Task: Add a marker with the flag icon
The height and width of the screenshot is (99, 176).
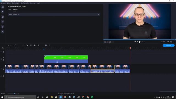Action: [50, 45]
